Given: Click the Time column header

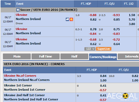Looking at the screenshot, I should 8,4.
